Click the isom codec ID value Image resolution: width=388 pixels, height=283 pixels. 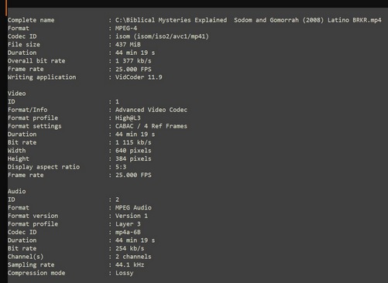coord(162,36)
